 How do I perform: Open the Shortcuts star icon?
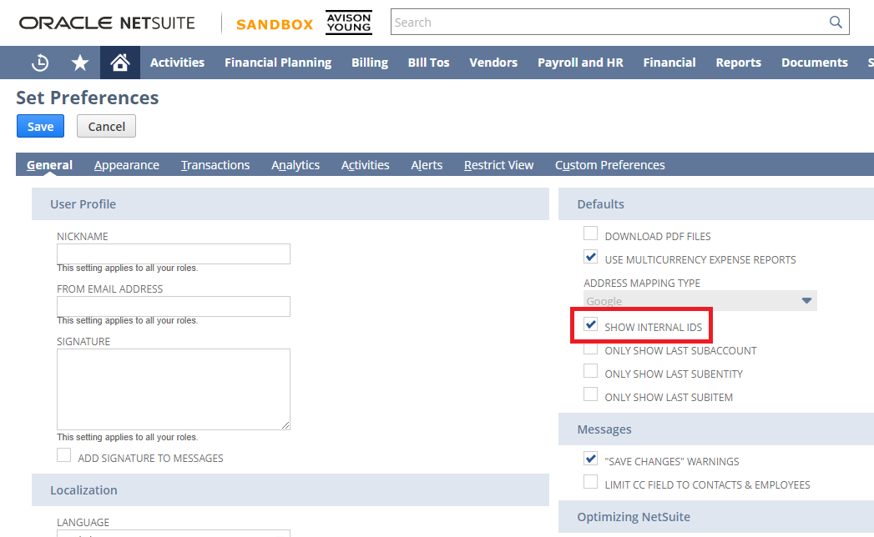80,63
